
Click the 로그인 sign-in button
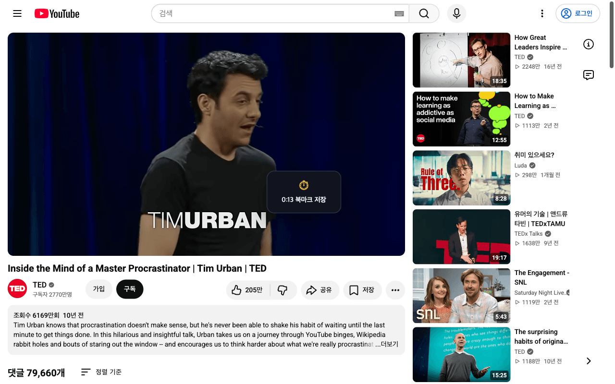(x=578, y=13)
